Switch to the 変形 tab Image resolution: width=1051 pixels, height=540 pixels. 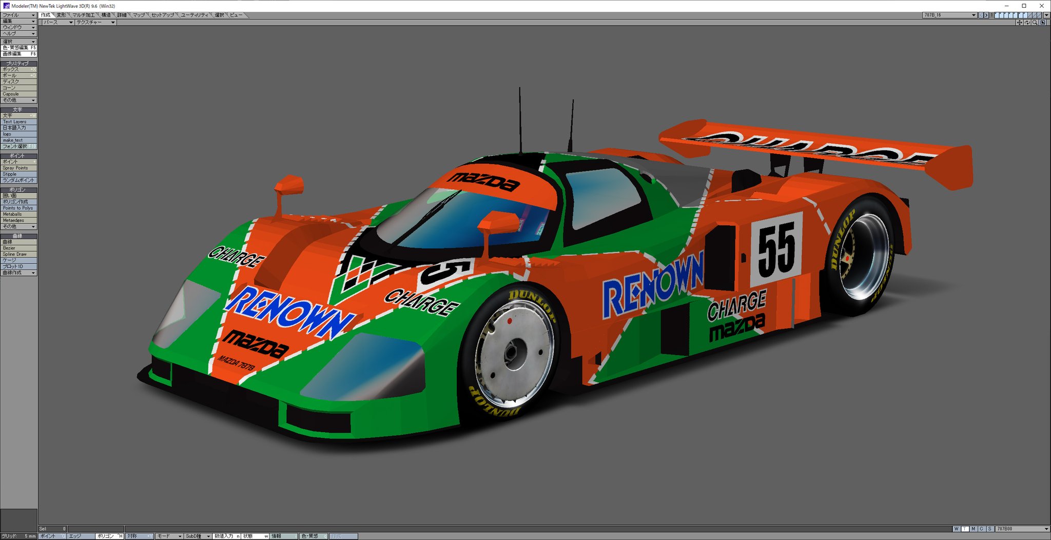pyautogui.click(x=62, y=15)
